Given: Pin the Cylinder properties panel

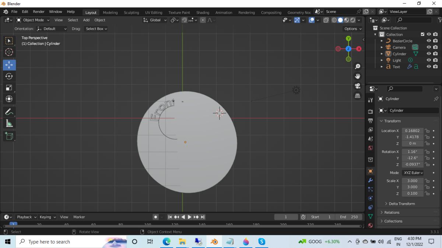Looking at the screenshot, I should pyautogui.click(x=436, y=99).
